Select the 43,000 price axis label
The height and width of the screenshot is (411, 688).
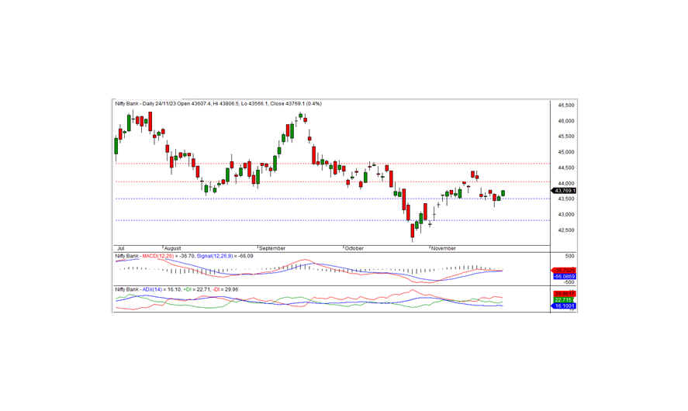(x=566, y=215)
